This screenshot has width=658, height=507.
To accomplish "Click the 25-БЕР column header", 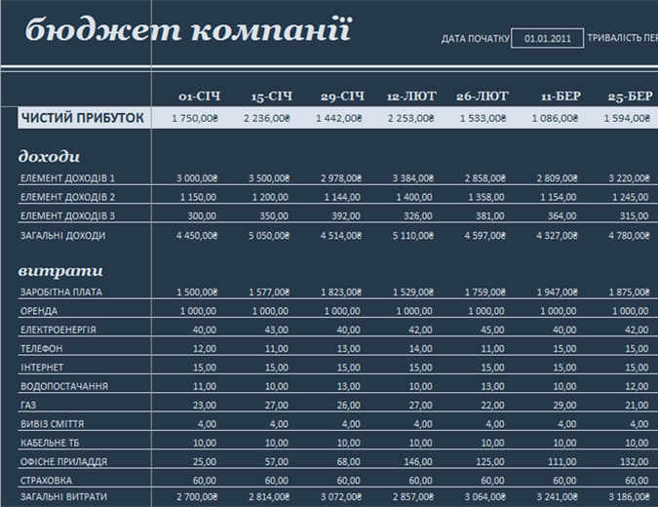I will [x=629, y=97].
